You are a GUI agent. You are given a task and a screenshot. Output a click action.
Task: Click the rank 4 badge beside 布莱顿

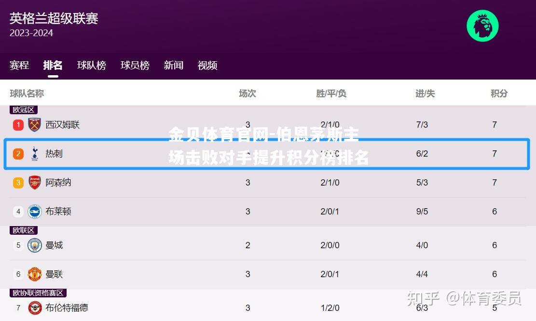(x=18, y=212)
